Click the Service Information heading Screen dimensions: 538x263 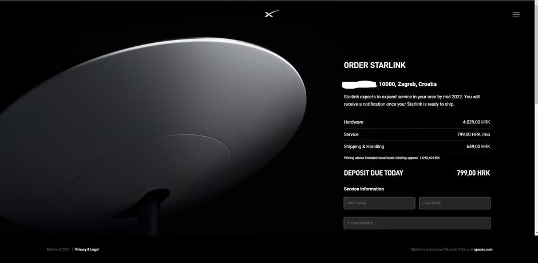363,189
